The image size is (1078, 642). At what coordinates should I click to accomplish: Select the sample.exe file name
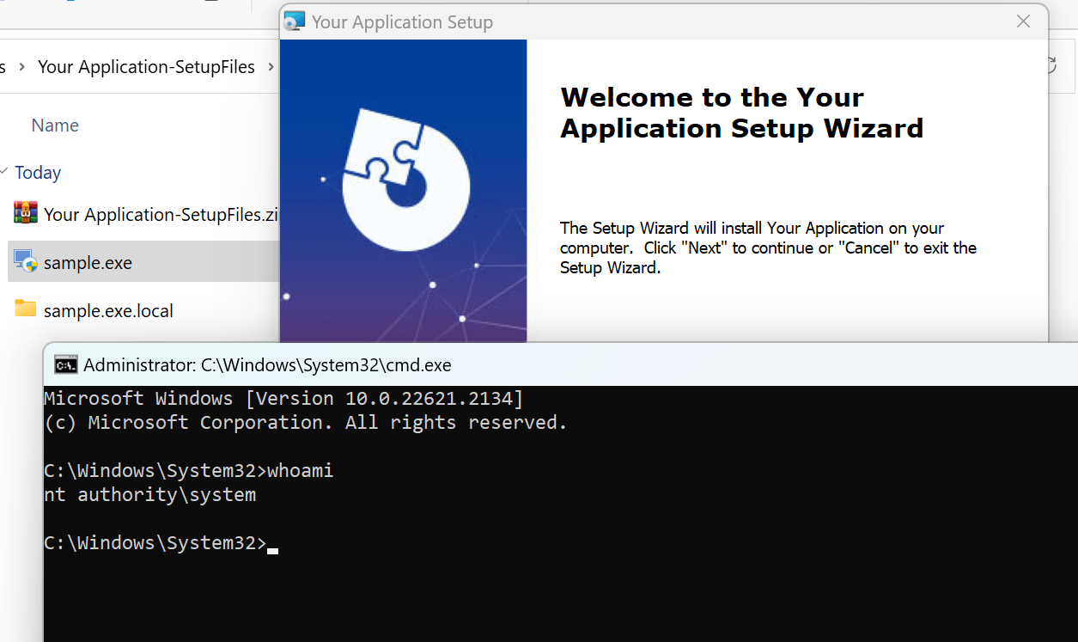tap(88, 263)
